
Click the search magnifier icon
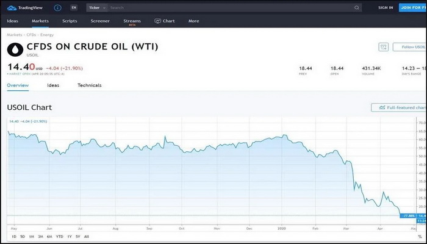click(357, 8)
